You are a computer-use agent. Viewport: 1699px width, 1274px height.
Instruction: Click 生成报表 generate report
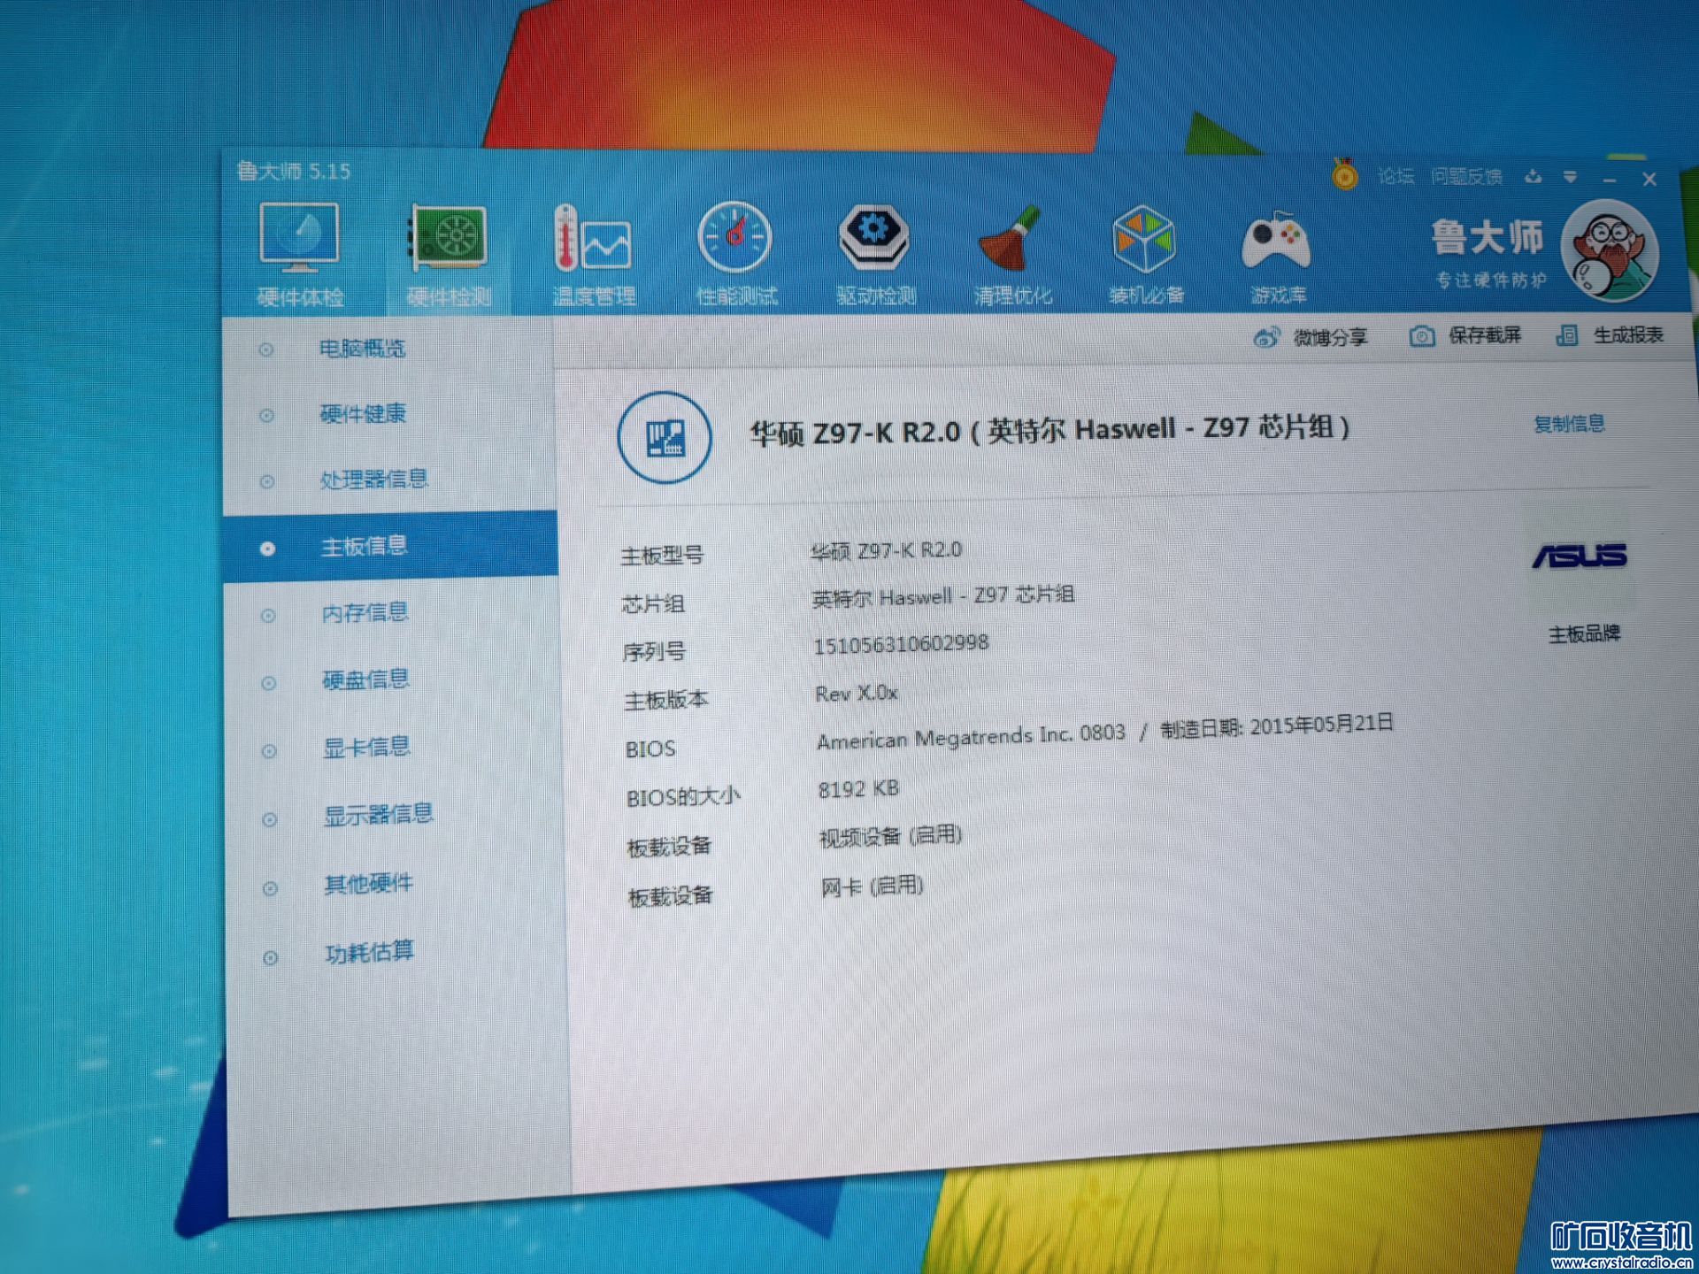tap(1628, 335)
